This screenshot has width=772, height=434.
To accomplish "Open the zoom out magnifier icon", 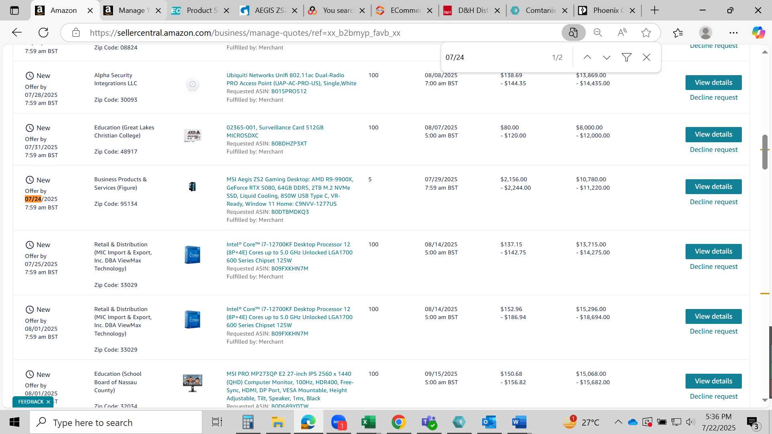I will pos(598,33).
